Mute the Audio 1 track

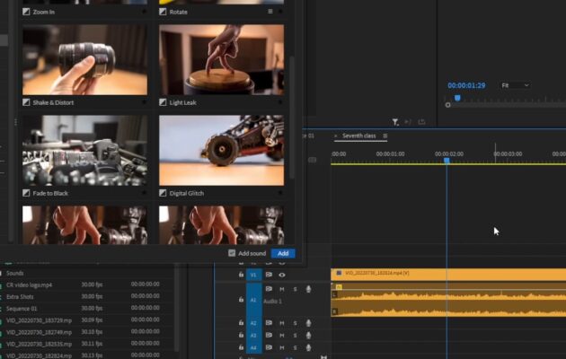281,289
